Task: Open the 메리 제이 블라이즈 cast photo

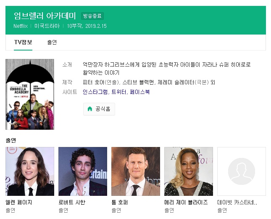Action: tap(189, 171)
